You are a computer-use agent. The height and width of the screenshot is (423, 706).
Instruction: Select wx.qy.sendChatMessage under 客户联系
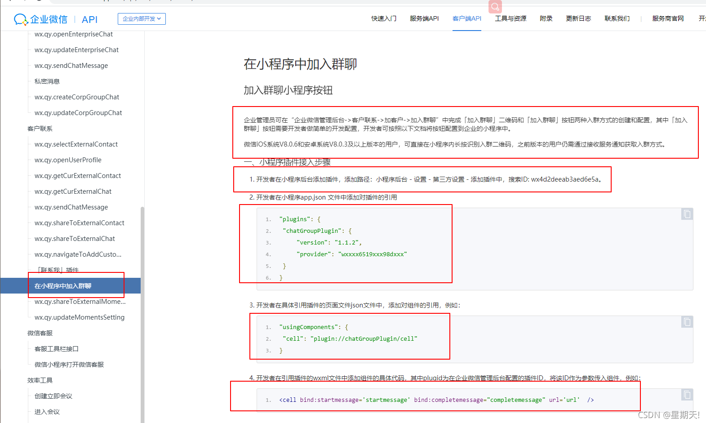click(x=71, y=207)
